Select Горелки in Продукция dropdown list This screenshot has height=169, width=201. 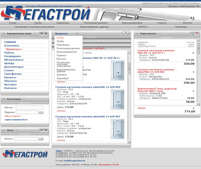point(62,56)
